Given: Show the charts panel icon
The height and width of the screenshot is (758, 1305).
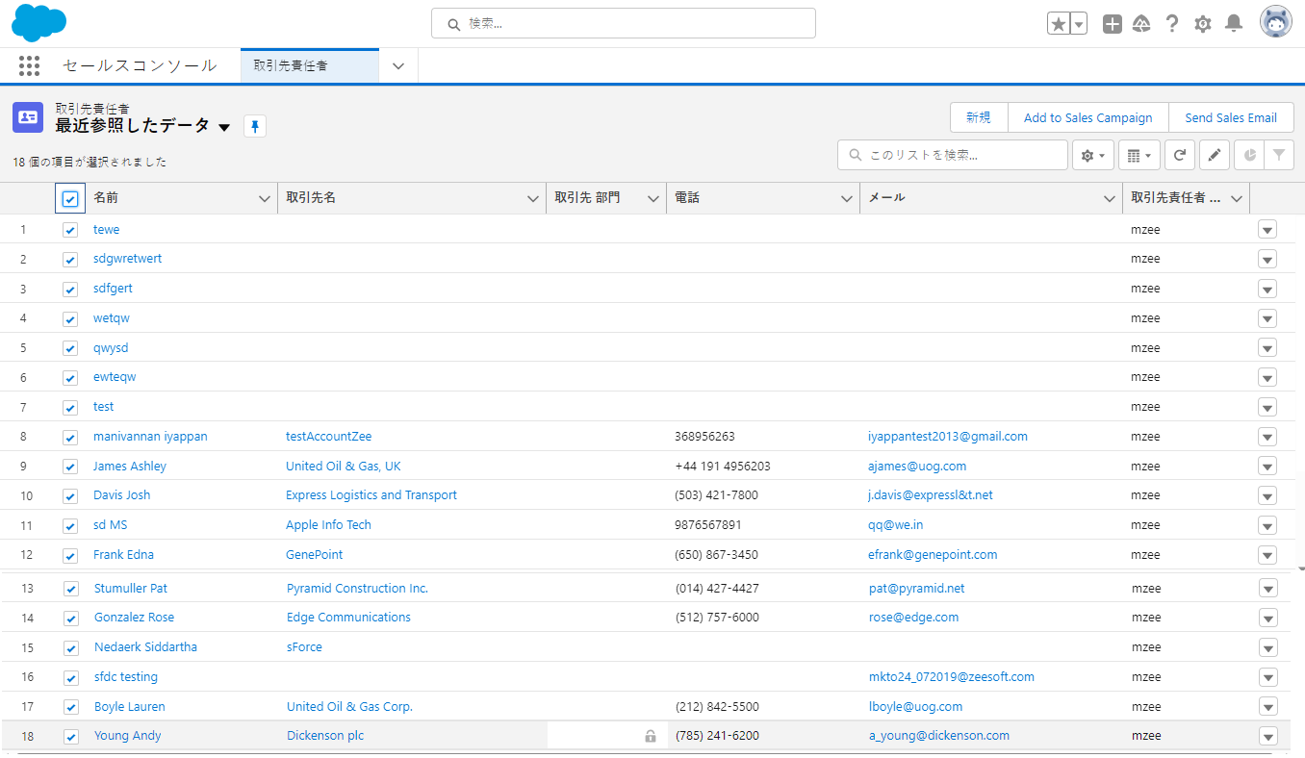Looking at the screenshot, I should [1248, 155].
